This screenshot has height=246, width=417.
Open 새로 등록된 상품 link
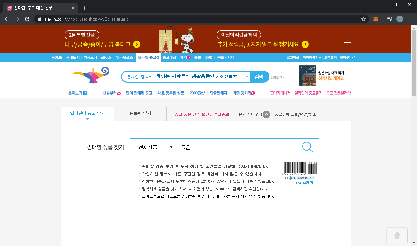171,93
